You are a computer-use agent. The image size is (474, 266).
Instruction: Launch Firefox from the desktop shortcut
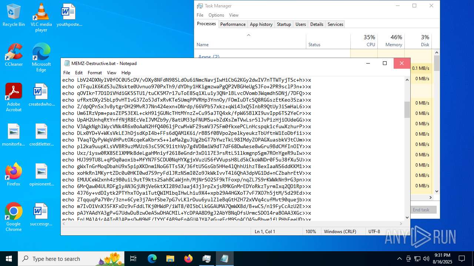click(14, 175)
